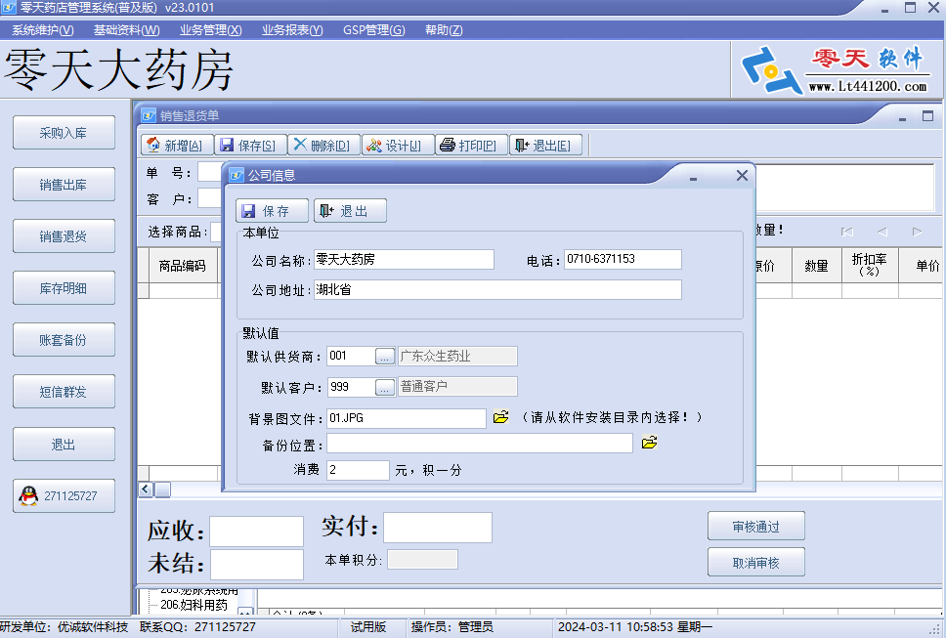This screenshot has width=946, height=638.
Task: Select tree item 206.妇科用药
Action: click(193, 605)
